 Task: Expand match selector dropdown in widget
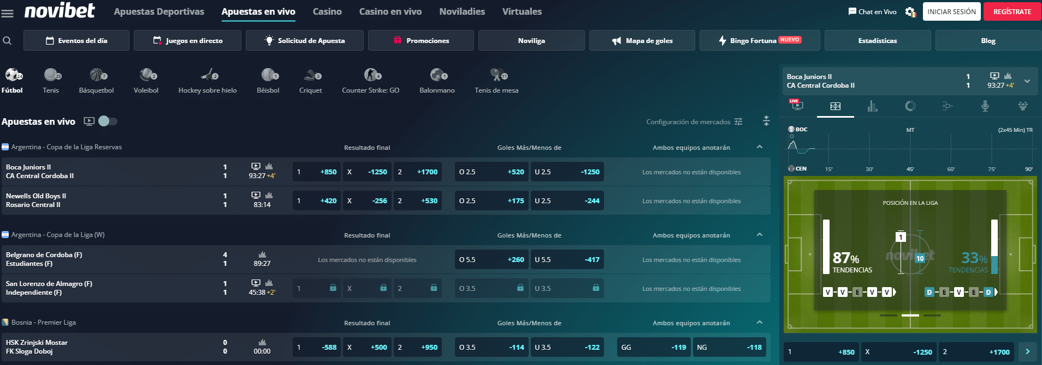(x=1027, y=81)
